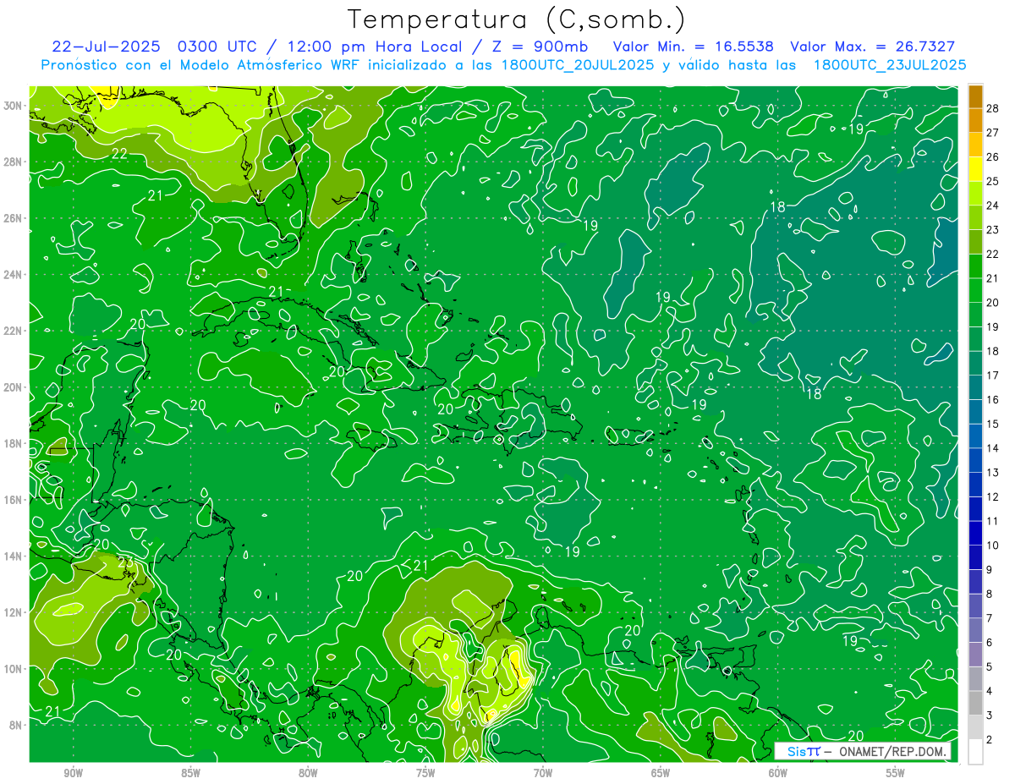Image resolution: width=1015 pixels, height=784 pixels.
Task: Click the "27" label on the color scale
Action: point(993,133)
